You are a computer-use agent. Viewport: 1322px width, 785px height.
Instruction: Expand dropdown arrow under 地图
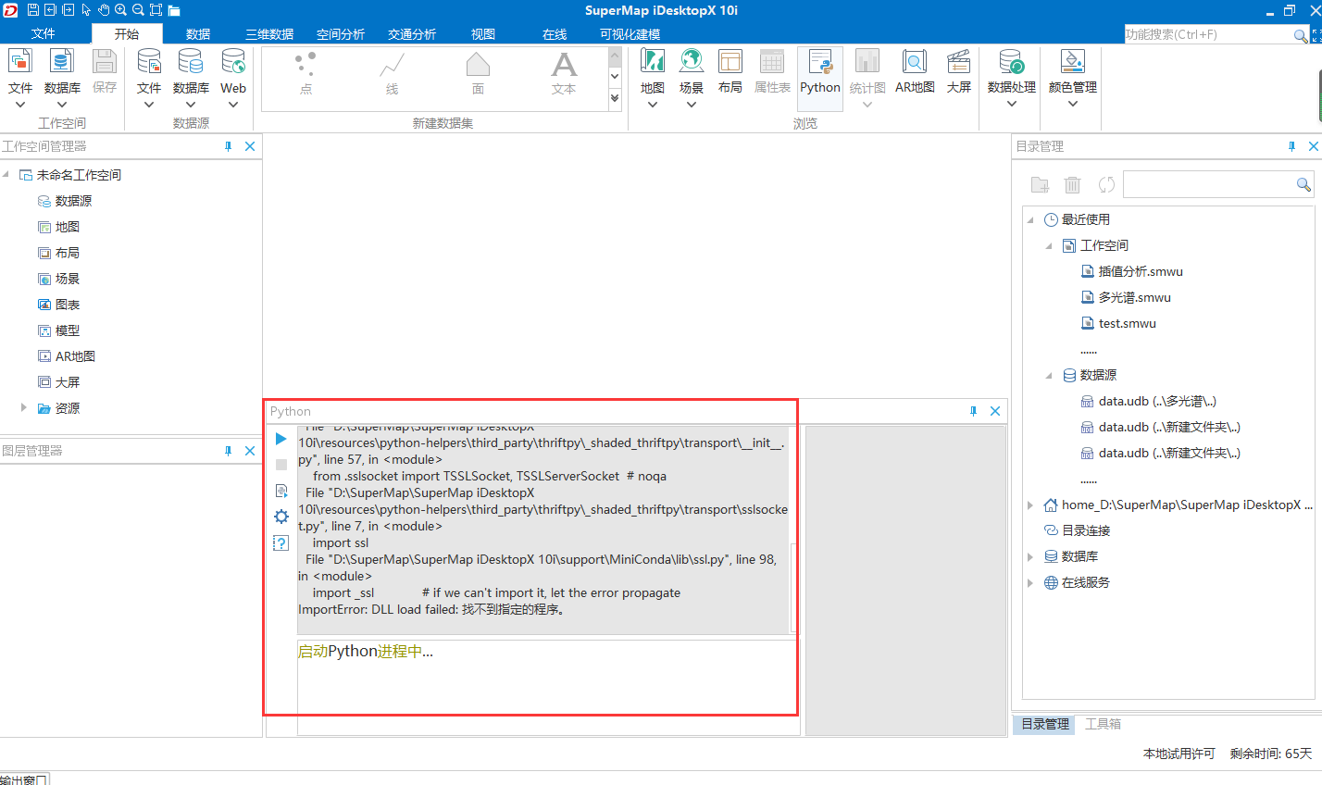click(x=653, y=105)
